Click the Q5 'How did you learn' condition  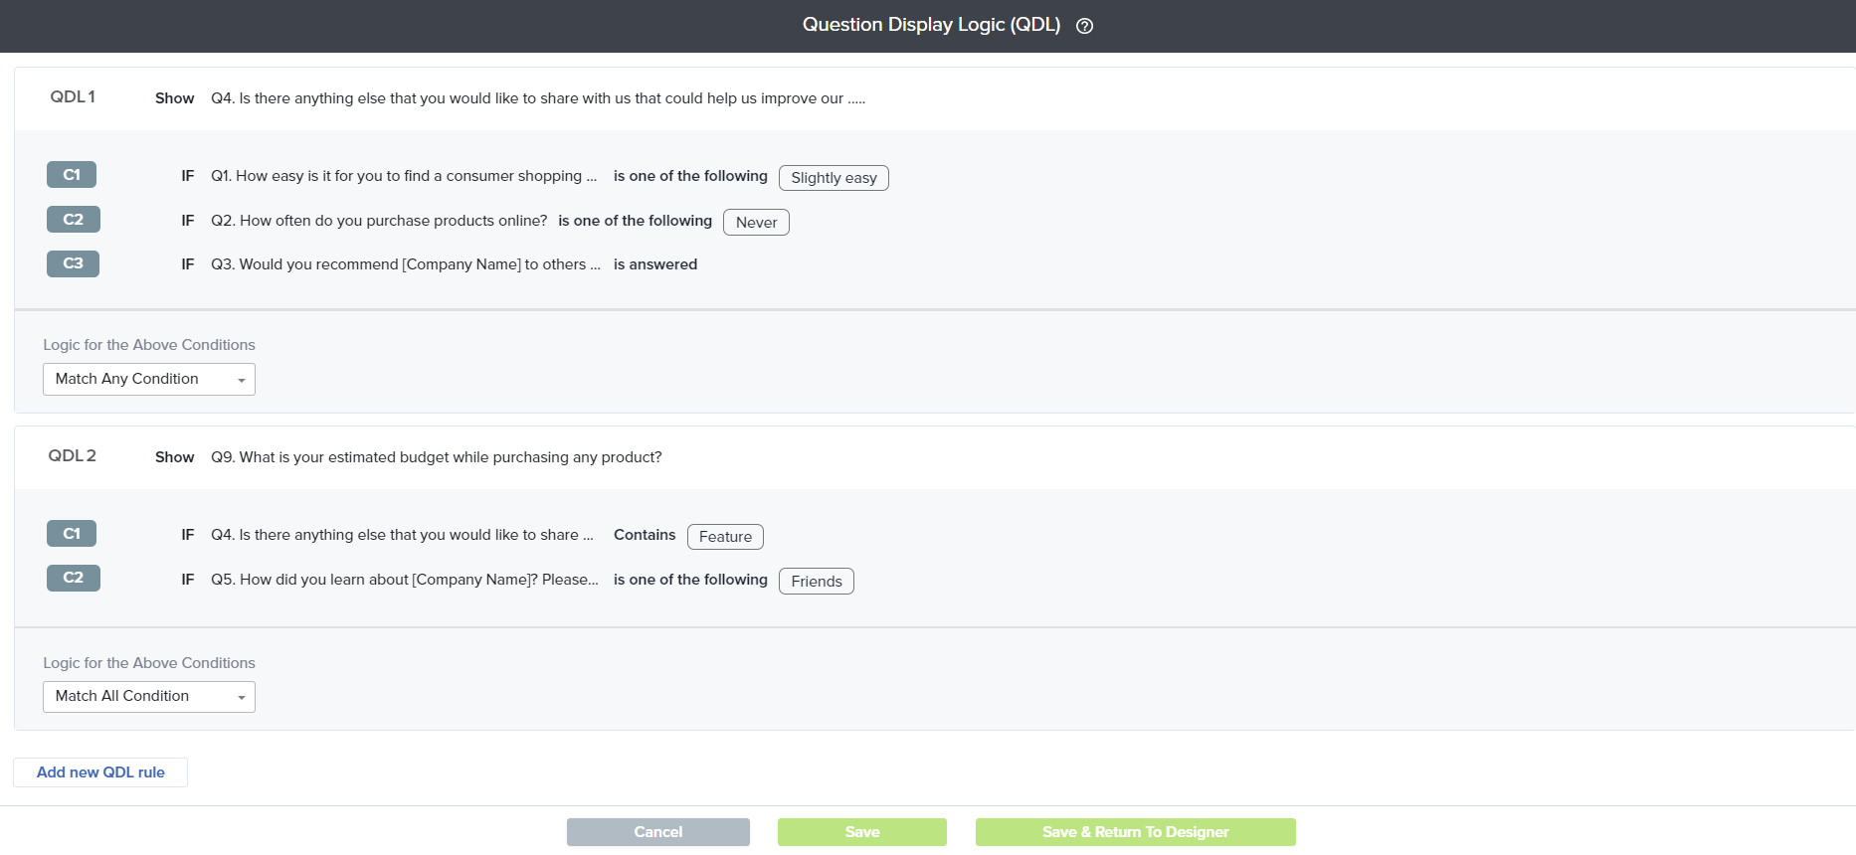pyautogui.click(x=404, y=580)
